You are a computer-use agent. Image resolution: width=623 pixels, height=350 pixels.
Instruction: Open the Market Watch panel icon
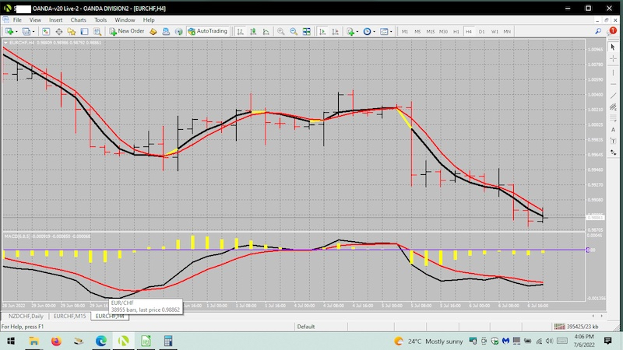point(46,31)
